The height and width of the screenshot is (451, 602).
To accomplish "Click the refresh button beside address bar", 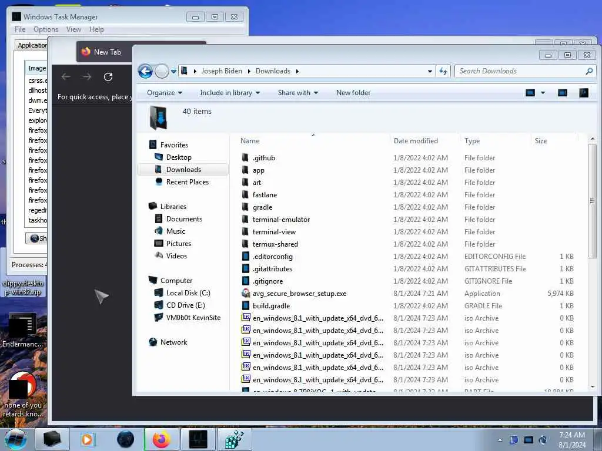I will tap(443, 71).
